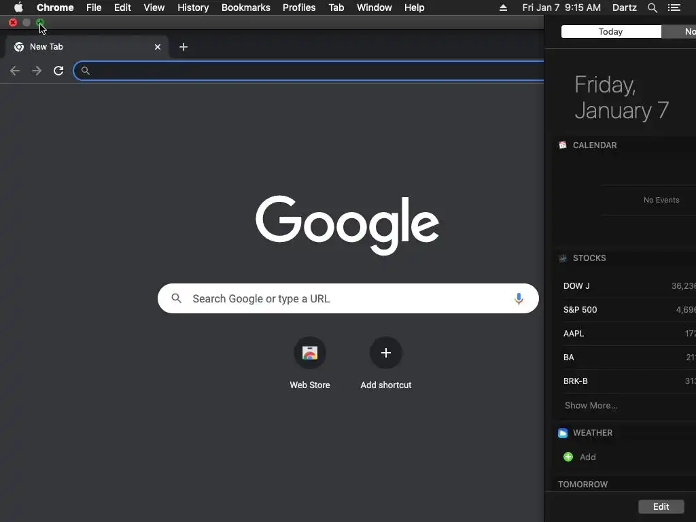Image resolution: width=696 pixels, height=522 pixels.
Task: Click the green Add weather plus icon
Action: click(568, 457)
